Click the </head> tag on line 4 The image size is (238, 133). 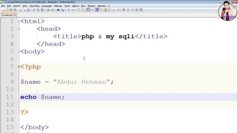(51, 44)
